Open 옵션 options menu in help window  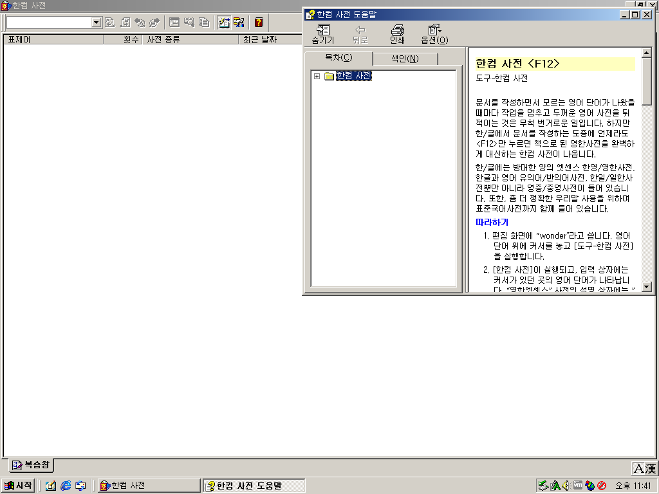coord(434,33)
